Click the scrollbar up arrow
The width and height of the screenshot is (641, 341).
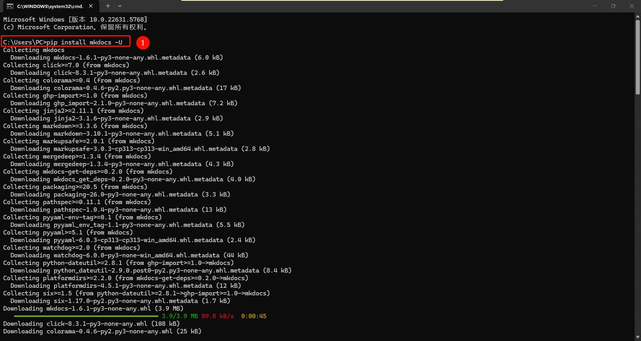(637, 16)
